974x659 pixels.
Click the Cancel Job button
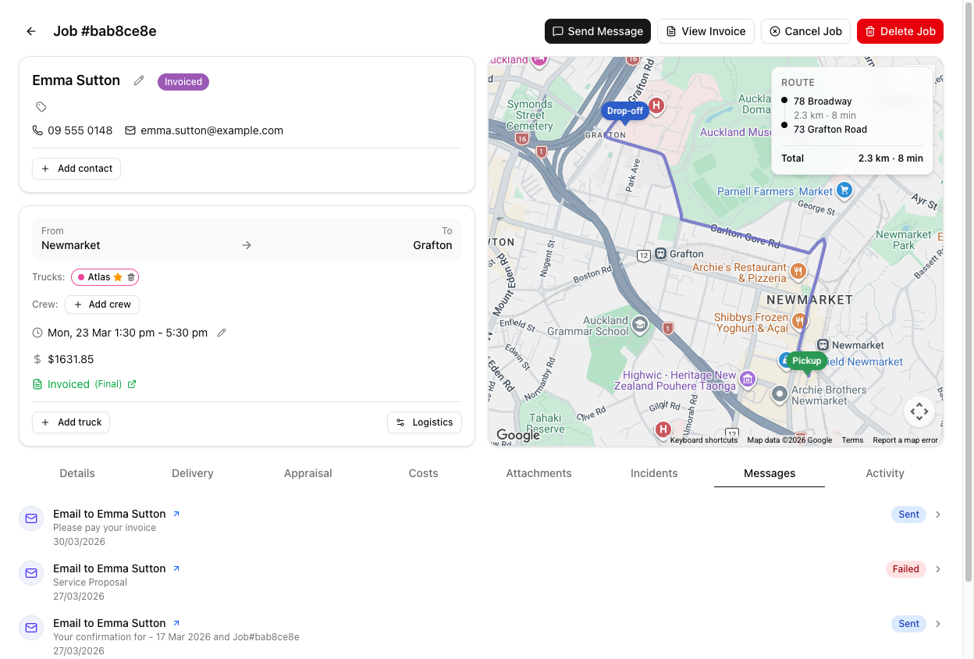(x=805, y=31)
